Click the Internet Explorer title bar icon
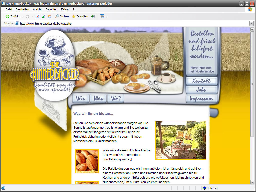 pyautogui.click(x=3, y=3)
